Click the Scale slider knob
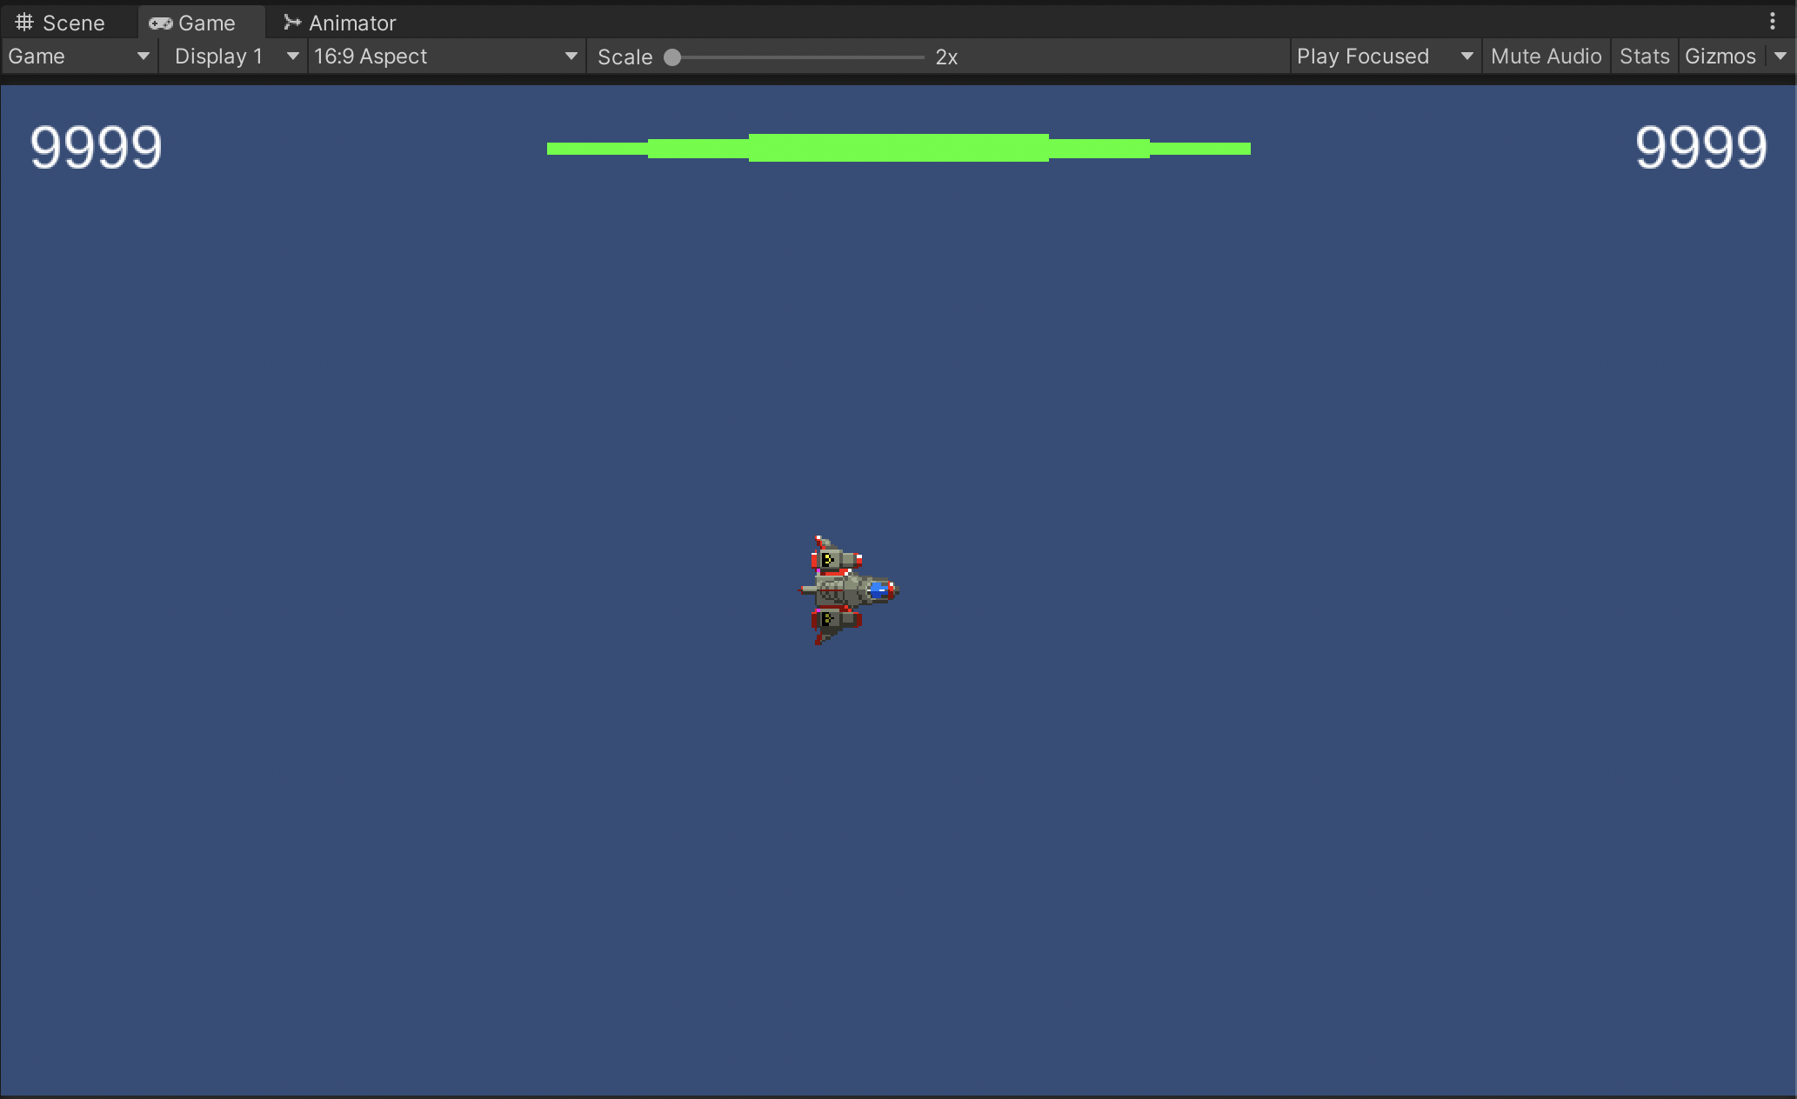1797x1099 pixels. (672, 57)
